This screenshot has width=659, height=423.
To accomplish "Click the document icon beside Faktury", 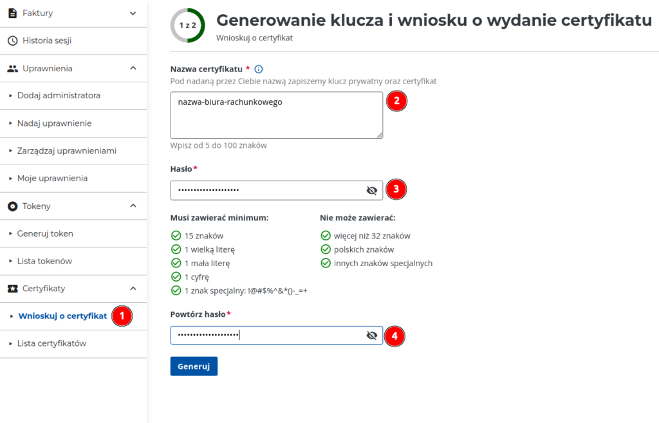I will tap(12, 13).
